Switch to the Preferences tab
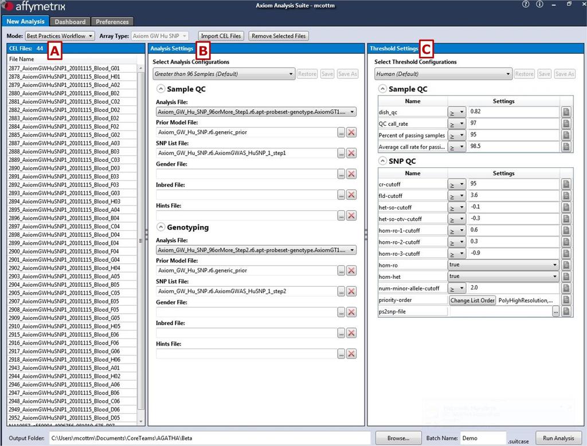The image size is (587, 446). pyautogui.click(x=112, y=22)
